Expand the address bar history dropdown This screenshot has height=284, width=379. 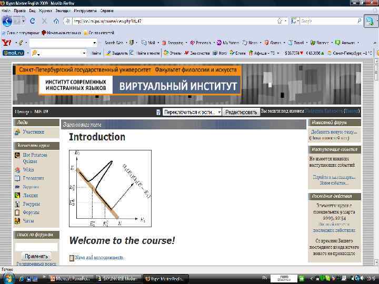[285, 21]
